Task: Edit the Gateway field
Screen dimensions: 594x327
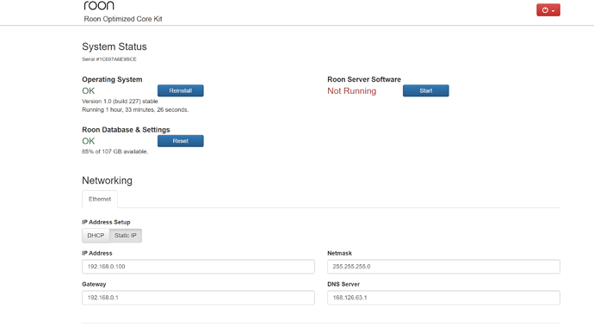Action: tap(198, 298)
